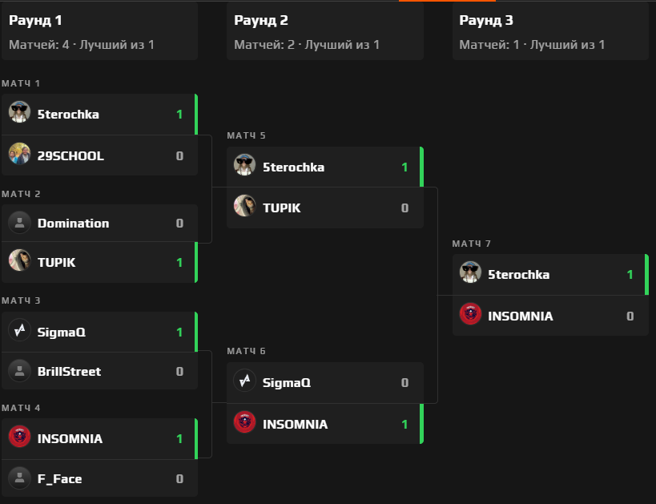This screenshot has height=504, width=656.
Task: Click the INSOMNIA logo in Match 7
Action: pyautogui.click(x=470, y=316)
